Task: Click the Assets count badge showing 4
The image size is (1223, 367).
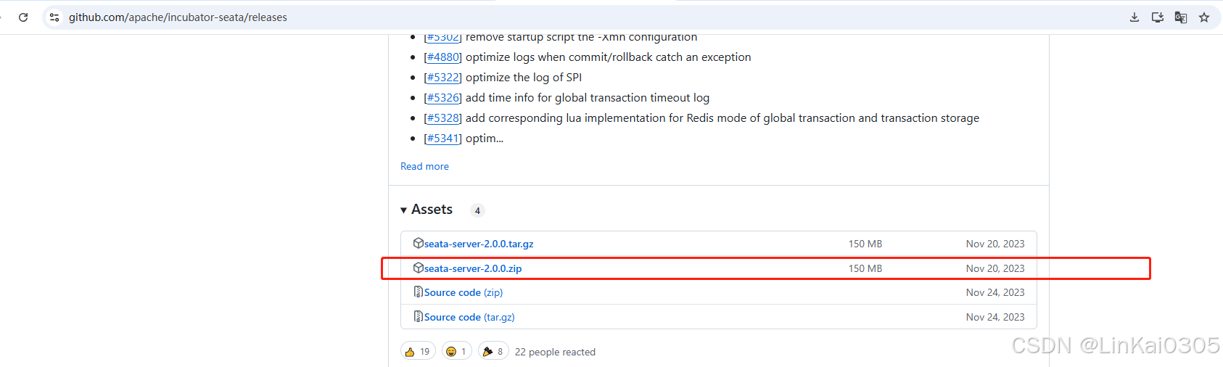Action: coord(477,210)
